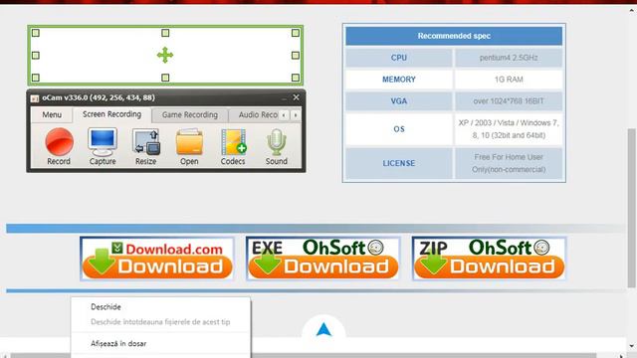The image size is (637, 358).
Task: Click the bottom-left resize handle of capture frame
Action: (x=36, y=78)
